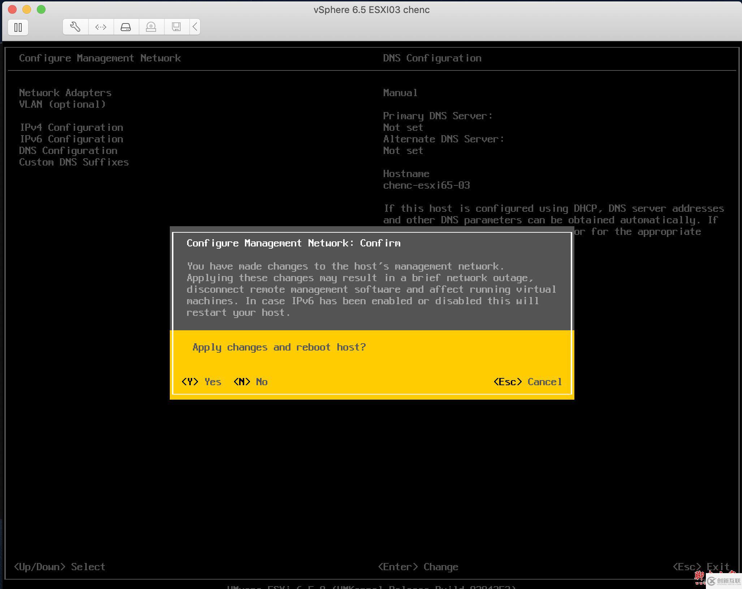
Task: Choose <Esc> Cancel in the dialog
Action: (x=527, y=382)
